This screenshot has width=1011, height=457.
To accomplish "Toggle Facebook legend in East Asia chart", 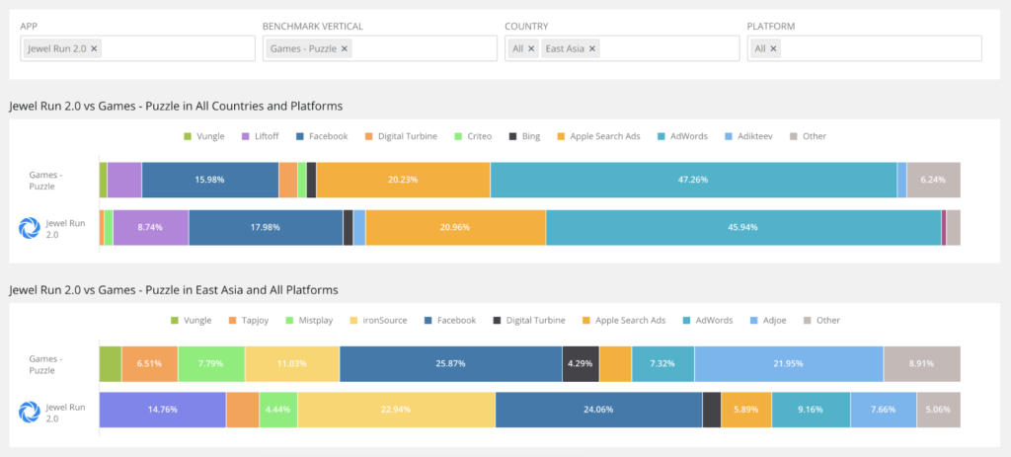I will point(450,321).
